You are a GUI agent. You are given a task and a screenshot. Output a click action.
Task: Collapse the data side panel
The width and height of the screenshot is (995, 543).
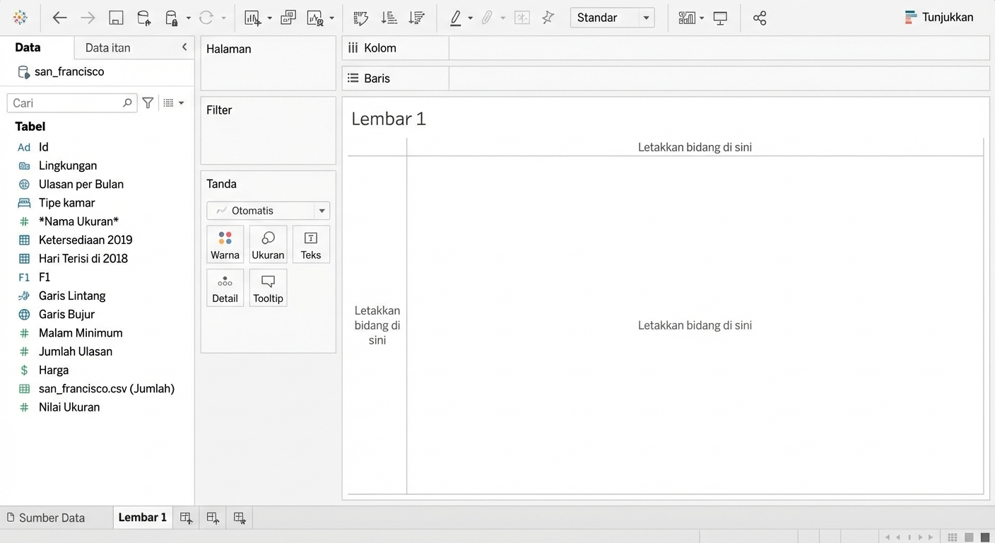(184, 47)
